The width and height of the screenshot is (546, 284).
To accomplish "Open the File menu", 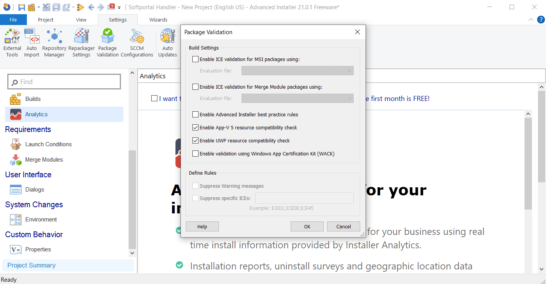I will point(13,20).
